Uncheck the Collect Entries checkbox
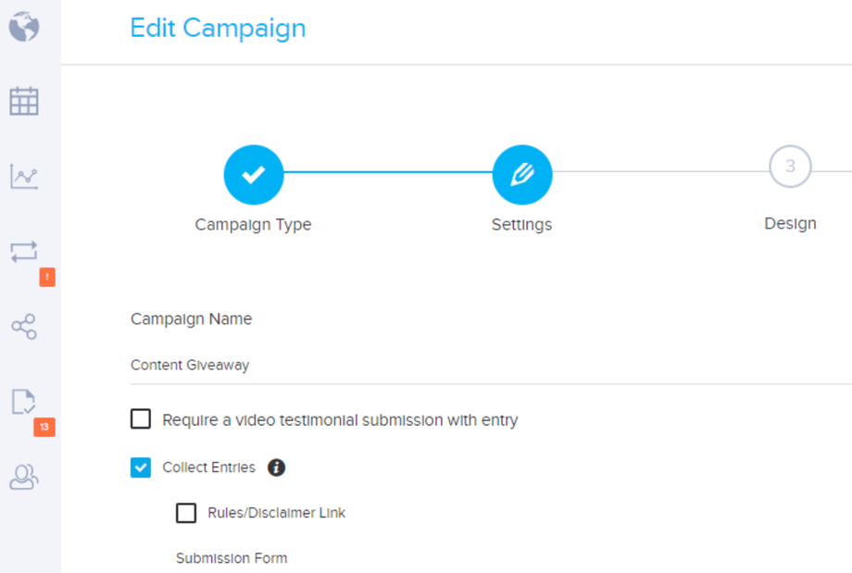 coord(141,467)
